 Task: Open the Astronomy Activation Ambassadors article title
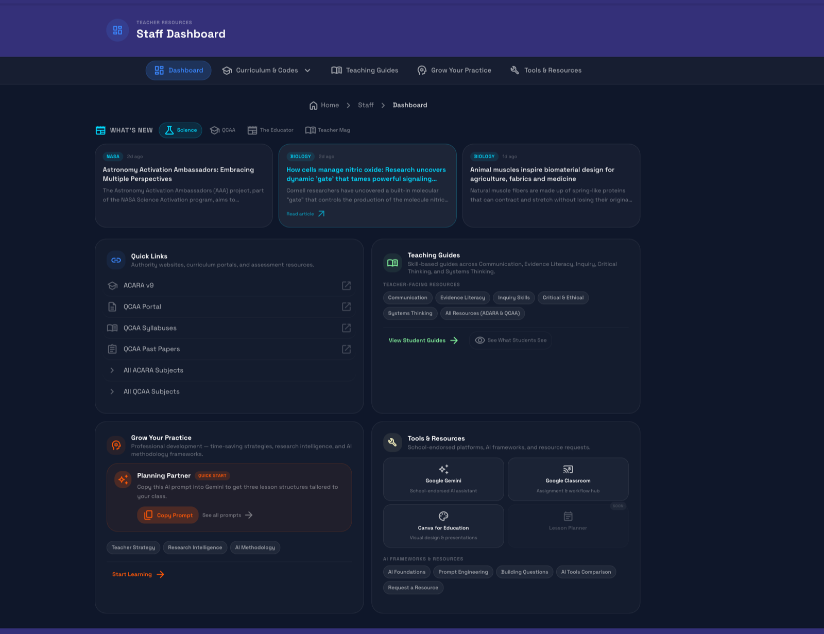point(178,174)
